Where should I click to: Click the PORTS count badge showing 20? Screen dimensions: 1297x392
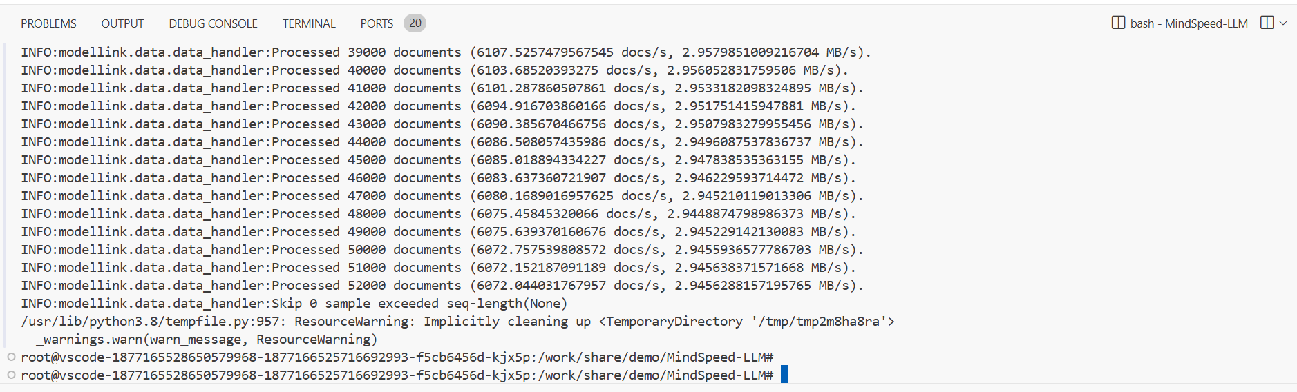click(415, 23)
